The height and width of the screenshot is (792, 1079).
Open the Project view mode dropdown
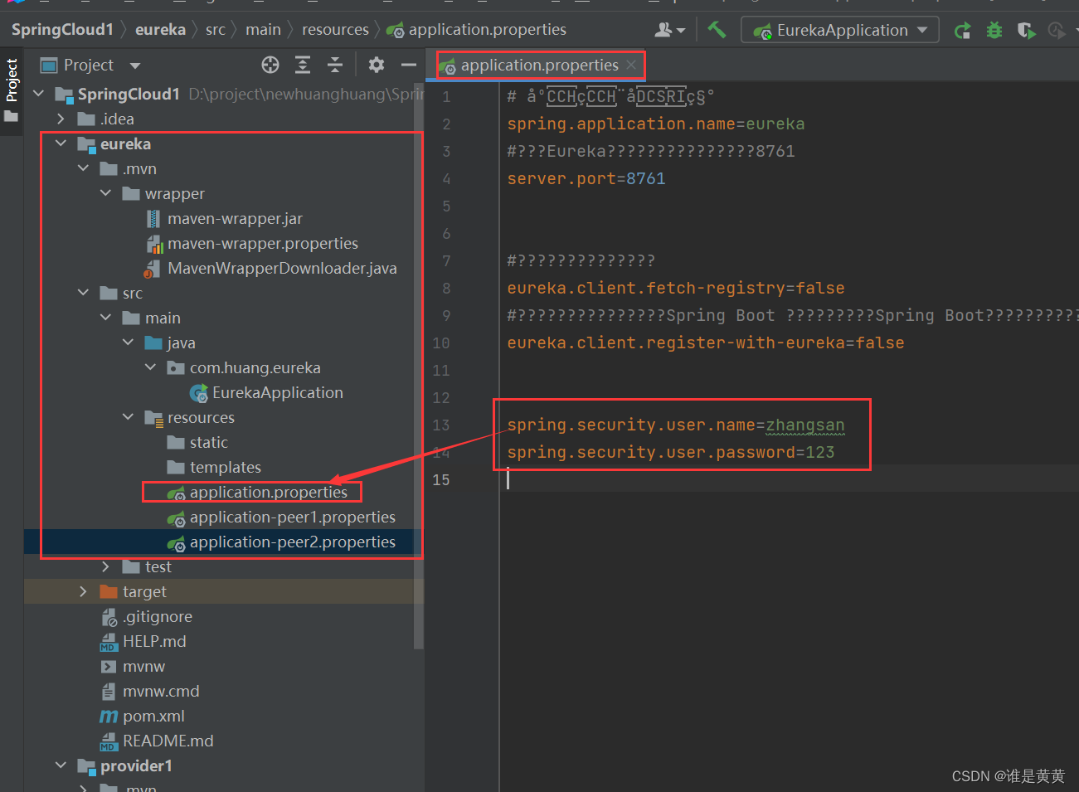[x=135, y=66]
